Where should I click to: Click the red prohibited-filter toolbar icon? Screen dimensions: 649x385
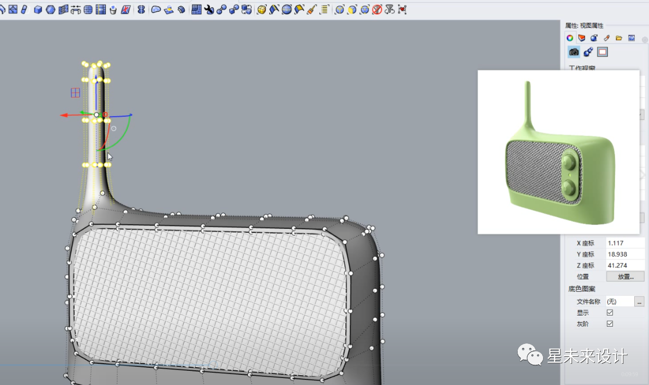tap(377, 9)
